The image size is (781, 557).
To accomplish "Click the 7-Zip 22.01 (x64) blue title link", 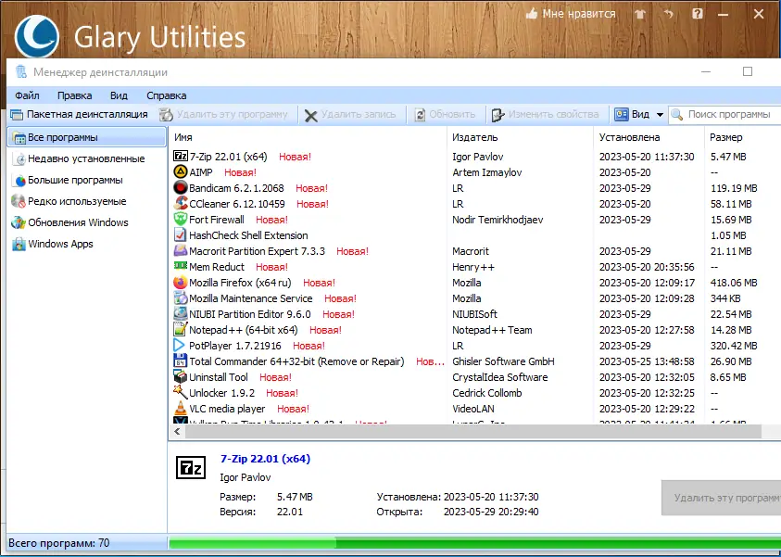I will (265, 459).
